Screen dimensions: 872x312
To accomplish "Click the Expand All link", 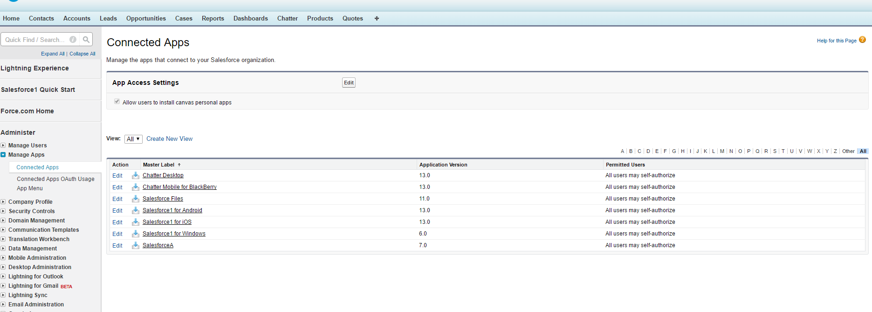I will [53, 54].
